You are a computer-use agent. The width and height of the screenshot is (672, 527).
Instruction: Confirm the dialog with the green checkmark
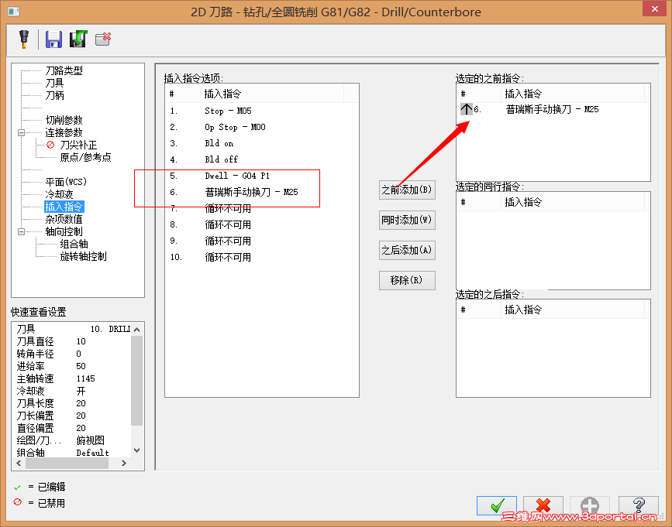[x=496, y=505]
